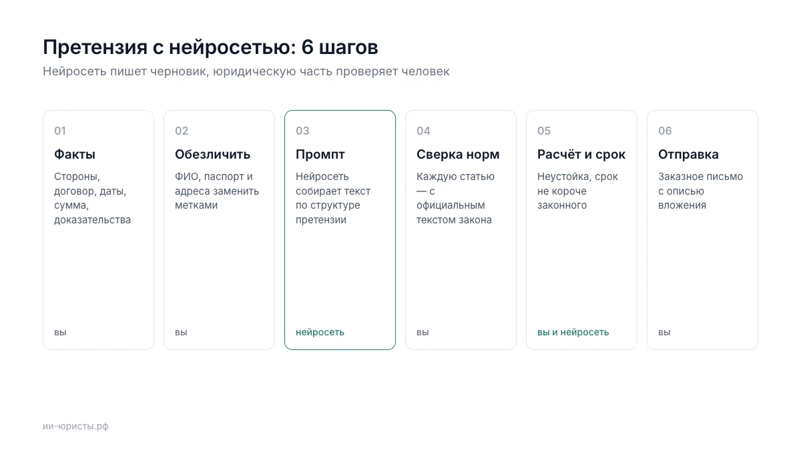Click the 'Промпт' card heading
The width and height of the screenshot is (801, 450).
[x=320, y=155]
